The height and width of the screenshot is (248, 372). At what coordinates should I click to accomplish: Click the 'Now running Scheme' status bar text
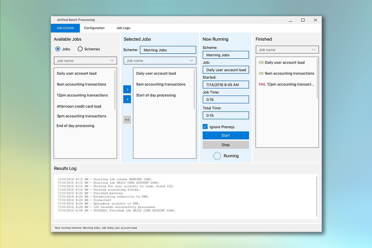point(96,228)
